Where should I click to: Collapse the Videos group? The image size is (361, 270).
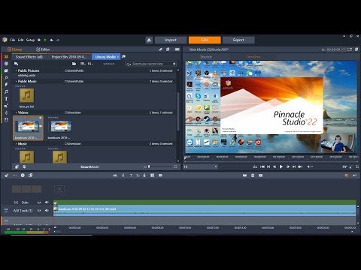tap(16, 112)
